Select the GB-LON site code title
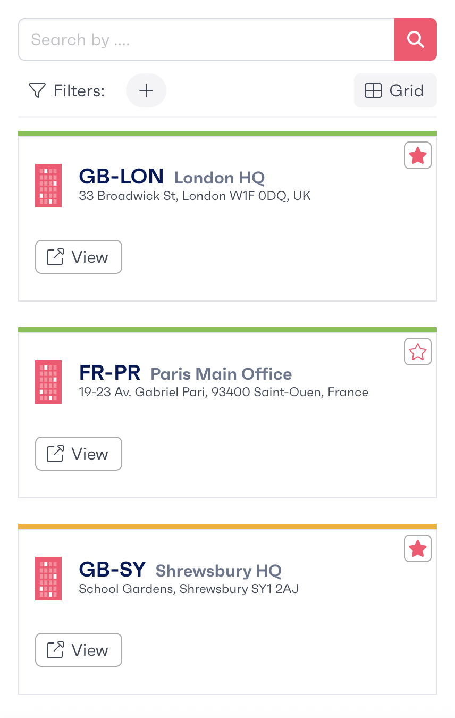455x718 pixels. click(x=121, y=176)
